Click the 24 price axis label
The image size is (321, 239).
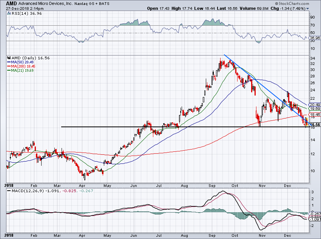coord(312,90)
